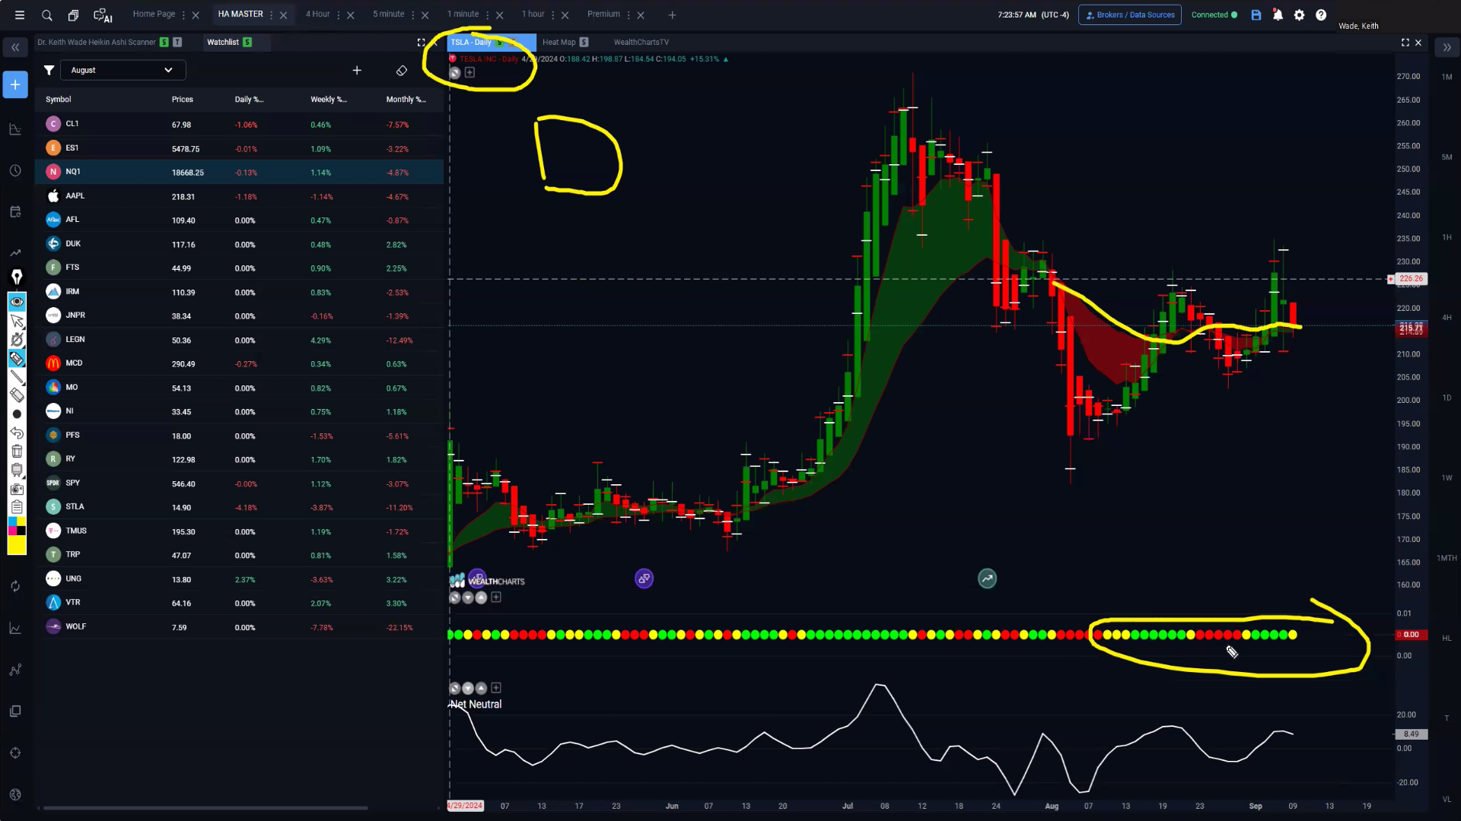The width and height of the screenshot is (1461, 821).
Task: Open the purple link icon on chart
Action: click(x=644, y=579)
